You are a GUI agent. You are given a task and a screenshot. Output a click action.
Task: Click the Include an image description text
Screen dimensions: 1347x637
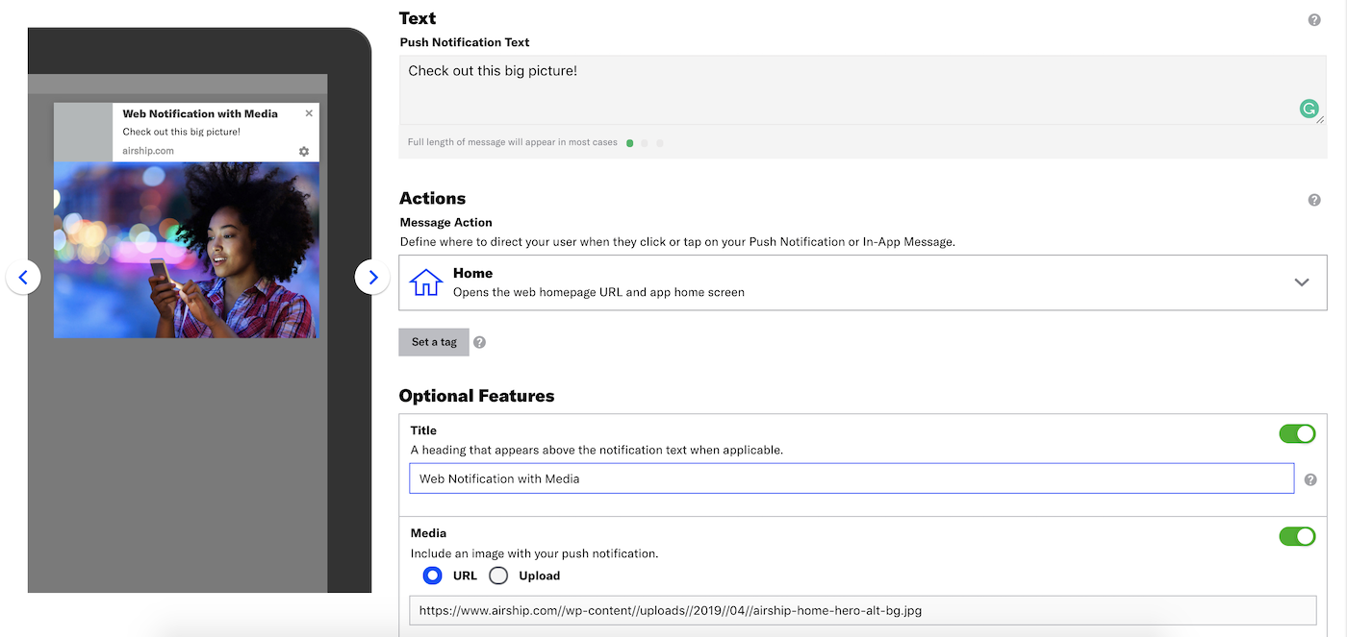534,553
